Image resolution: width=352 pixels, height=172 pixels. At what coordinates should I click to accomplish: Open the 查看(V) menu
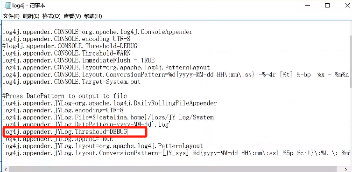72,16
